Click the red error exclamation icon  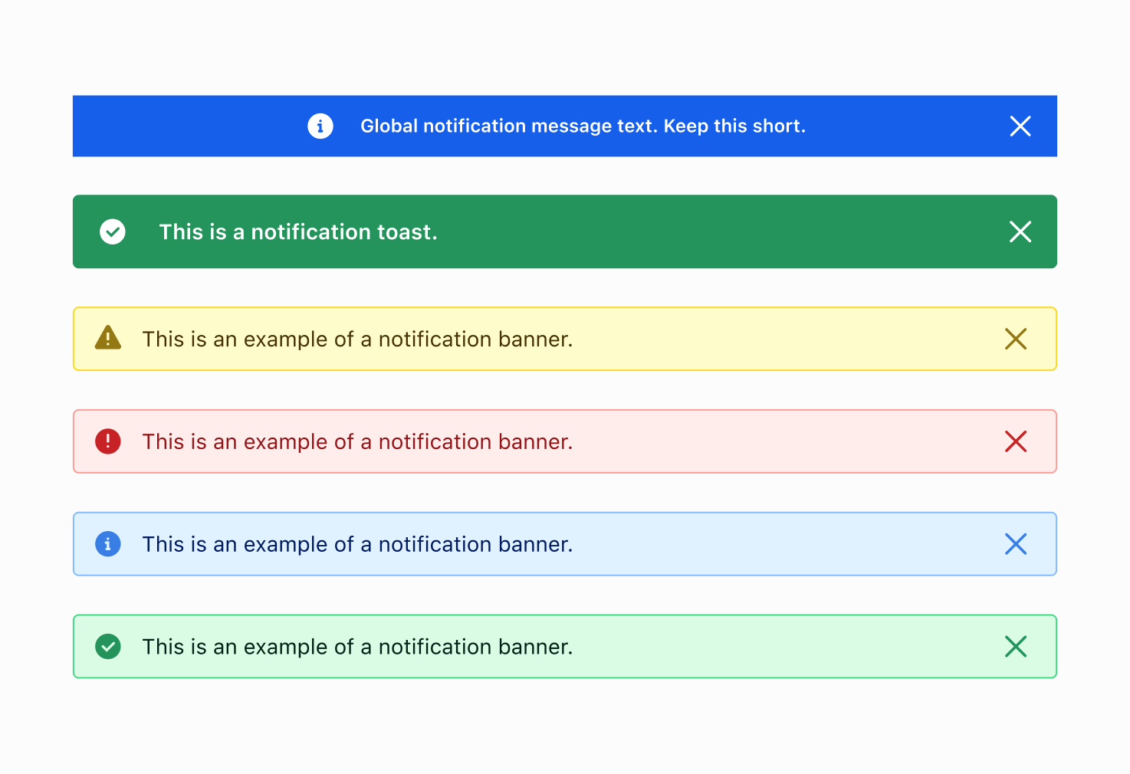[x=108, y=441]
